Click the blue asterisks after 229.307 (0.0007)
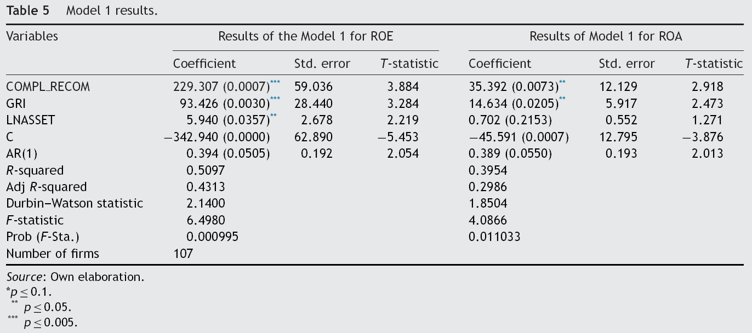The image size is (752, 333). tap(275, 83)
